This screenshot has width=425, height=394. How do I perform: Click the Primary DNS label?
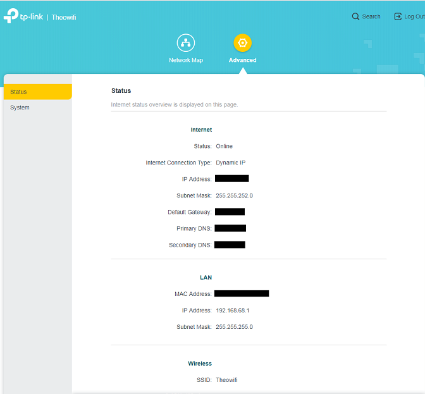pyautogui.click(x=194, y=229)
